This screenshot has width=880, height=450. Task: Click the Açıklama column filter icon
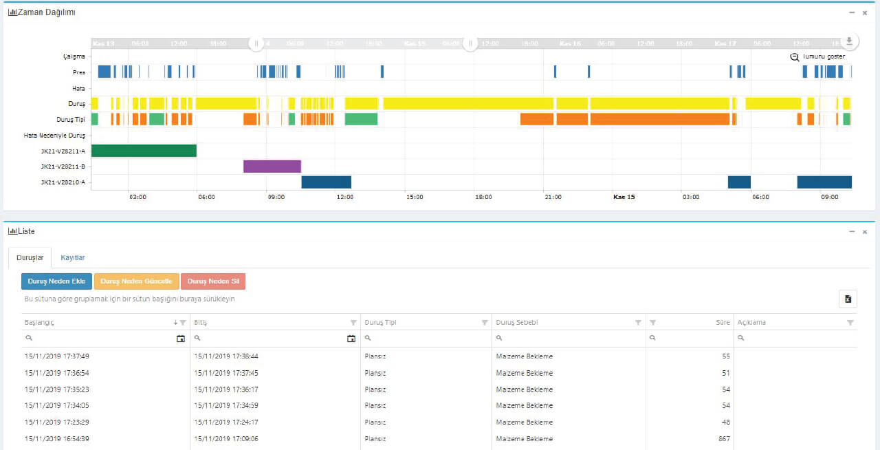pyautogui.click(x=850, y=323)
